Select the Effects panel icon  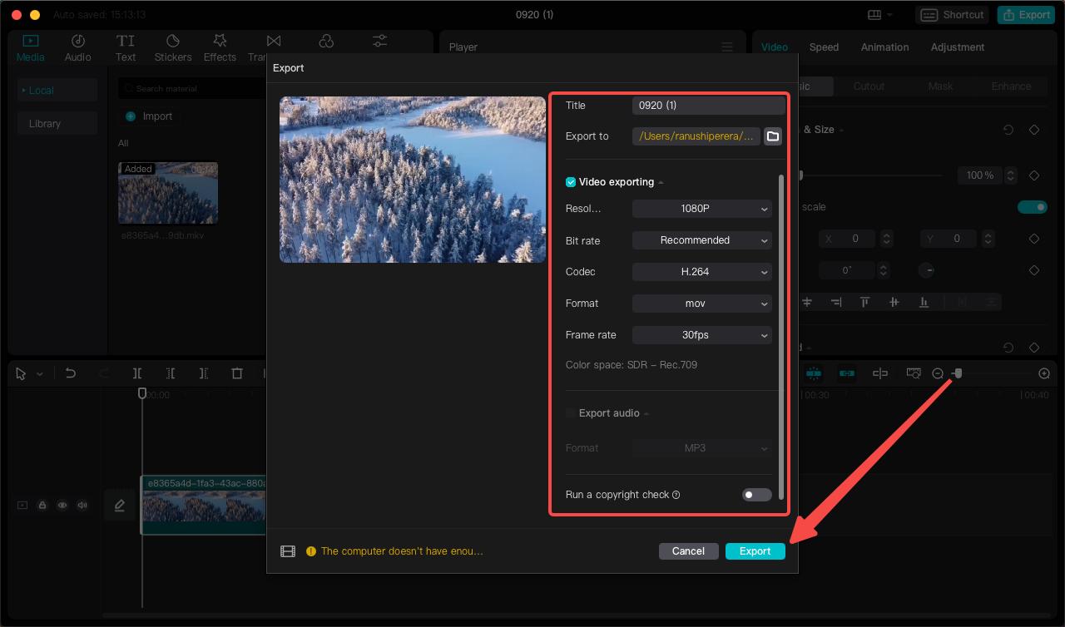[220, 47]
